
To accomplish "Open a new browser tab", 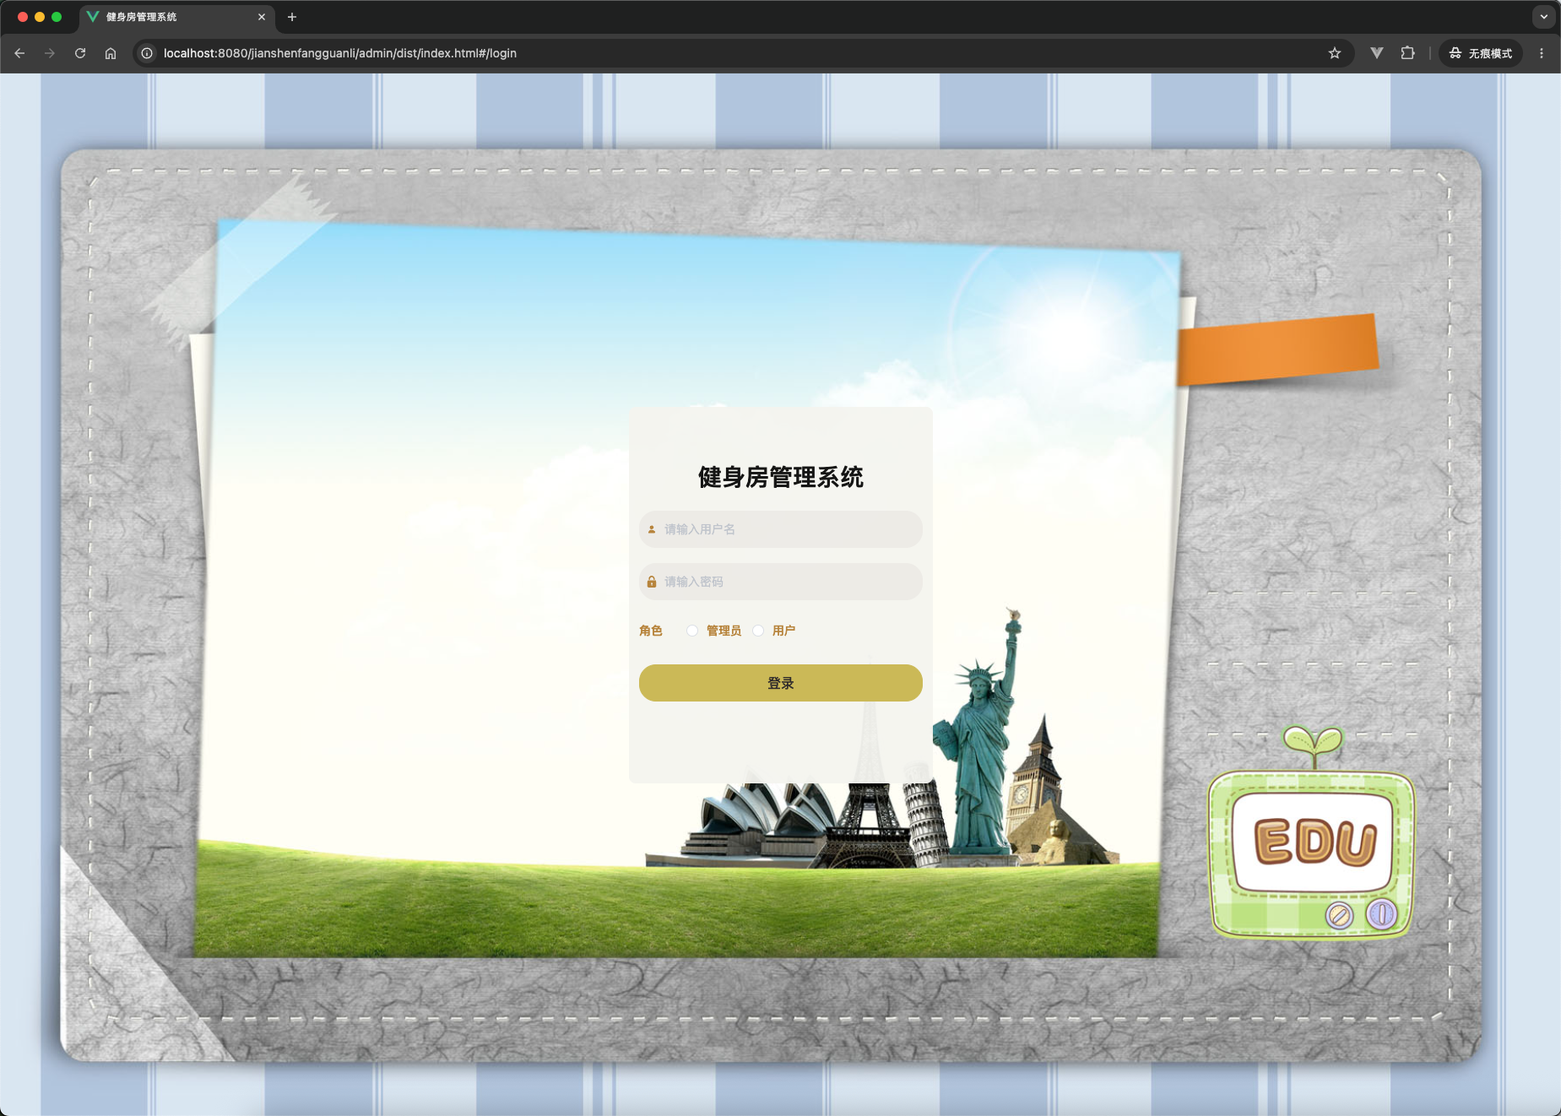I will (292, 17).
